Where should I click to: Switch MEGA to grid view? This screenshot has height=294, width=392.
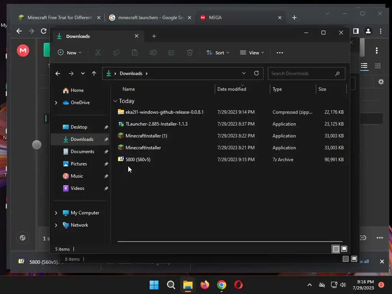click(377, 66)
